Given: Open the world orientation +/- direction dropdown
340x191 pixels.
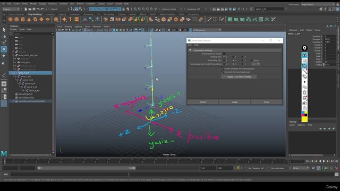Looking at the screenshot, I should coord(256,64).
